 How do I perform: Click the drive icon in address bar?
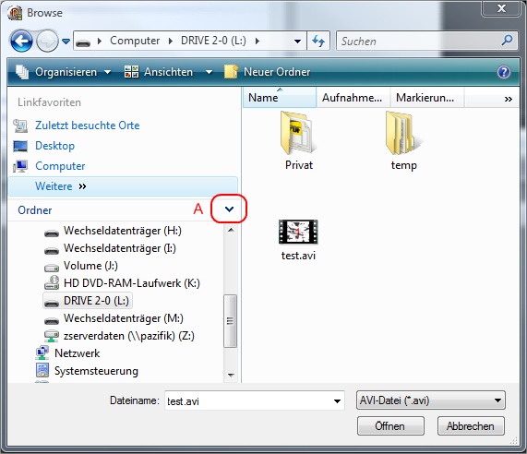pyautogui.click(x=83, y=42)
